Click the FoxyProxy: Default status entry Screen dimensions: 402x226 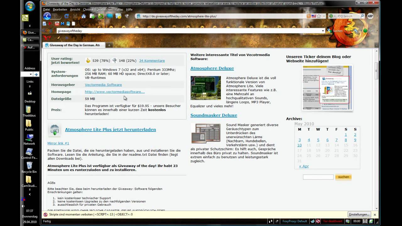pos(295,221)
